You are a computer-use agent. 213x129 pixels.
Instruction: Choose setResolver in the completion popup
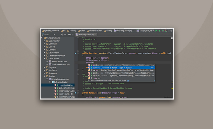tap(122, 65)
